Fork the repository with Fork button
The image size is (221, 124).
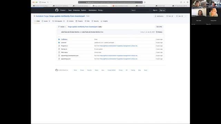[x=170, y=16]
